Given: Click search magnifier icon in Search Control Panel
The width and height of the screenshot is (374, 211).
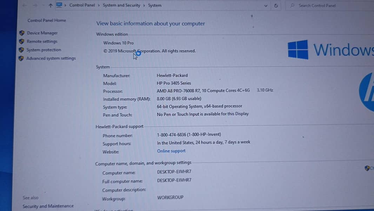Looking at the screenshot, I should tap(292, 5).
